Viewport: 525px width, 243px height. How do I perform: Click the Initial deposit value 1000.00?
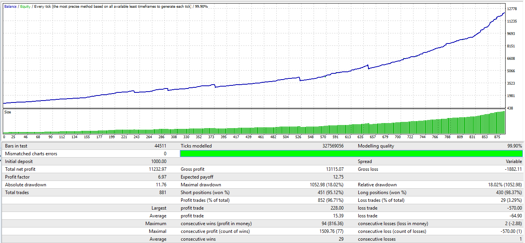coord(159,161)
